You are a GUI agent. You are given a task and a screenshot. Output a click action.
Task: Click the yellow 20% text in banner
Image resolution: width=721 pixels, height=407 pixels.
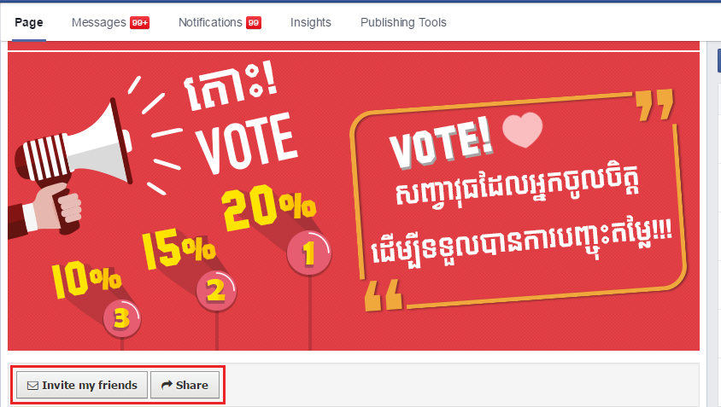[x=268, y=207]
